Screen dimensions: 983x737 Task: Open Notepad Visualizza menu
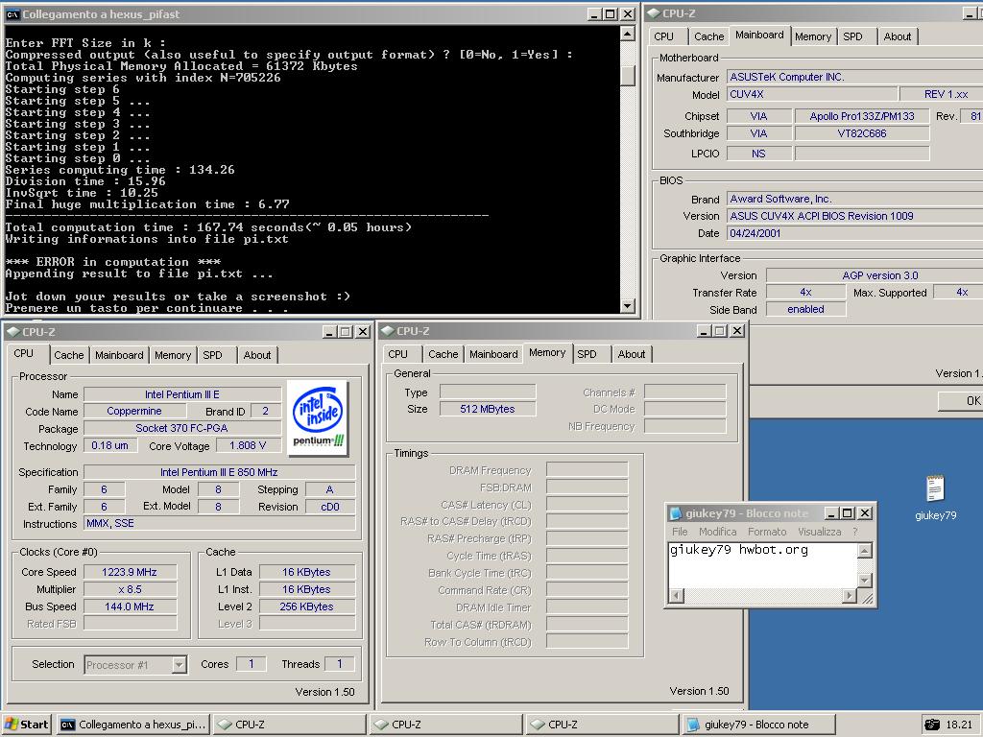click(820, 532)
